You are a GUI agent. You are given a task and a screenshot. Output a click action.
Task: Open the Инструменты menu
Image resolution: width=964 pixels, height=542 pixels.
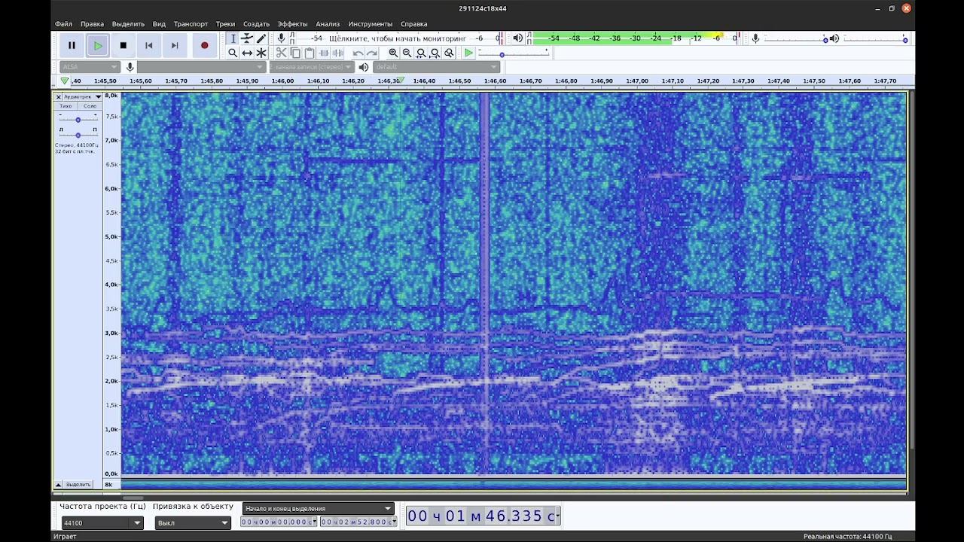coord(371,24)
